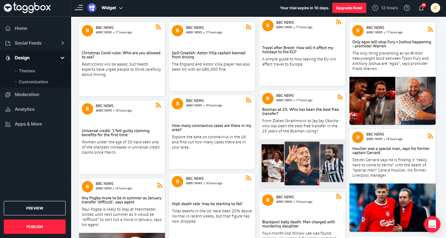Click the help question mark icon

(x=407, y=8)
